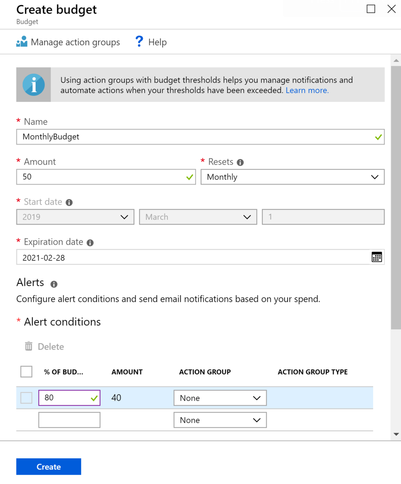The image size is (401, 484).
Task: Click the Delete trash can icon
Action: (x=28, y=346)
